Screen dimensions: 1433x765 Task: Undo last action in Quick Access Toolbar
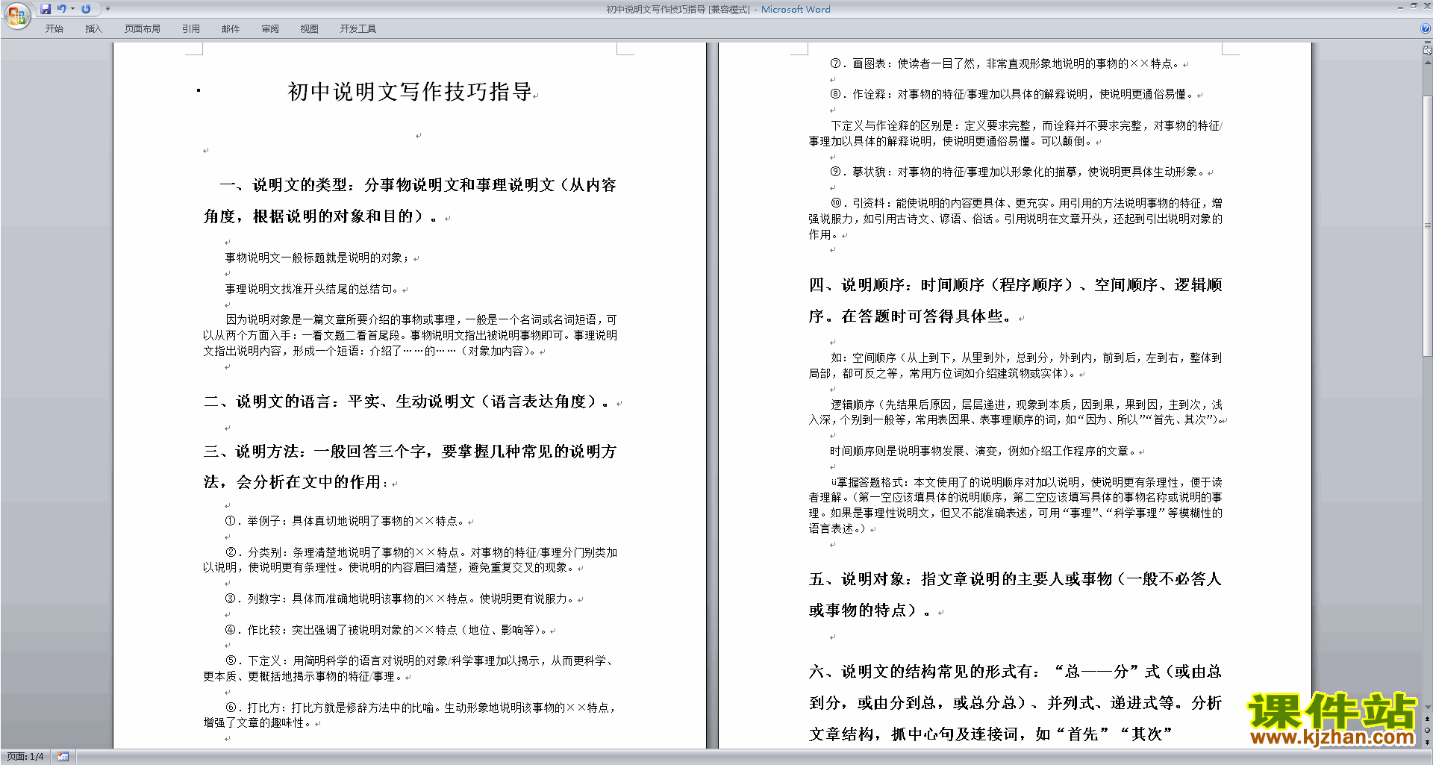[x=61, y=9]
